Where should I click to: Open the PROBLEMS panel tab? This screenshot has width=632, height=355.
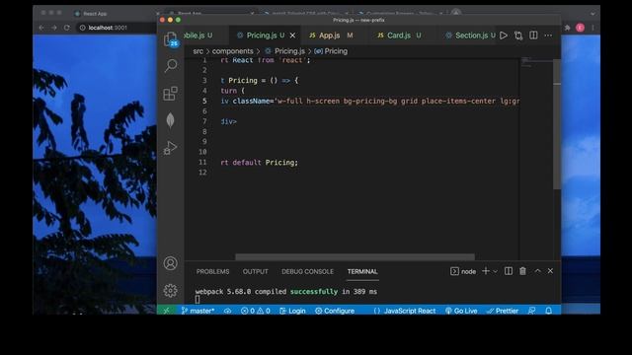pyautogui.click(x=213, y=272)
